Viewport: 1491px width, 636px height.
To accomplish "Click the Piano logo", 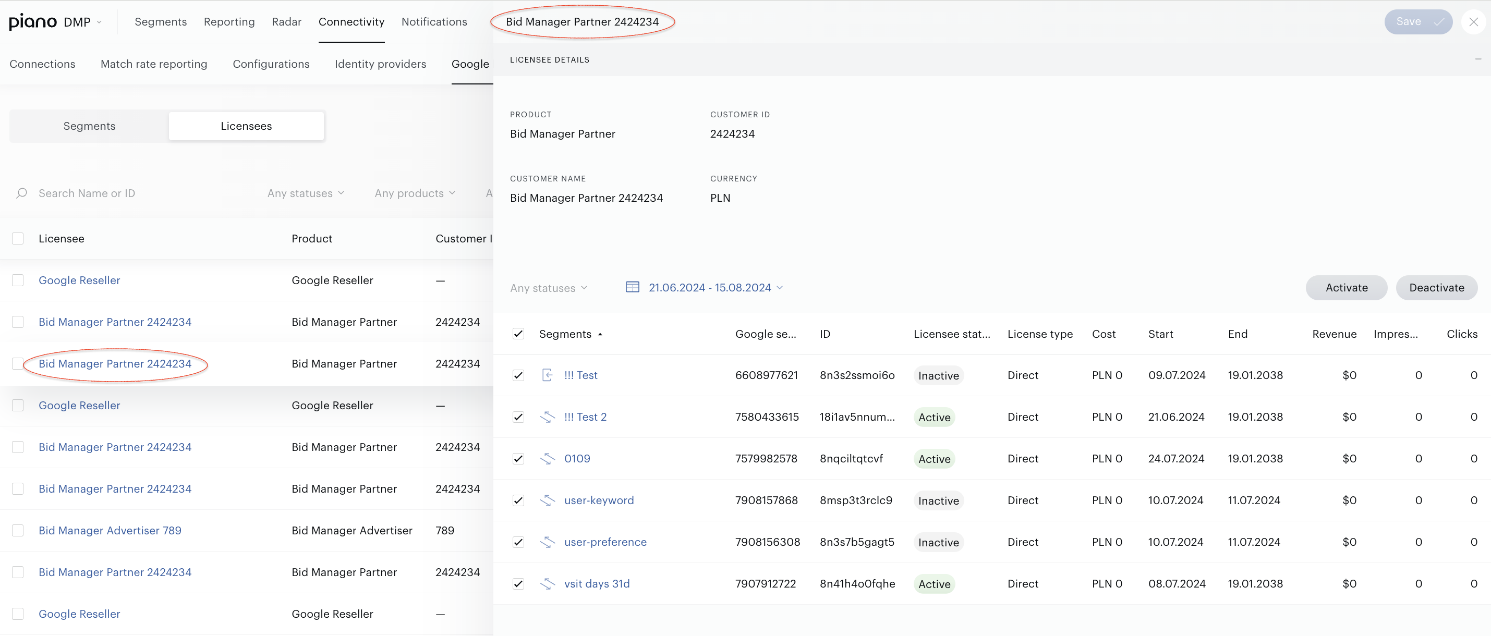I will pyautogui.click(x=32, y=22).
